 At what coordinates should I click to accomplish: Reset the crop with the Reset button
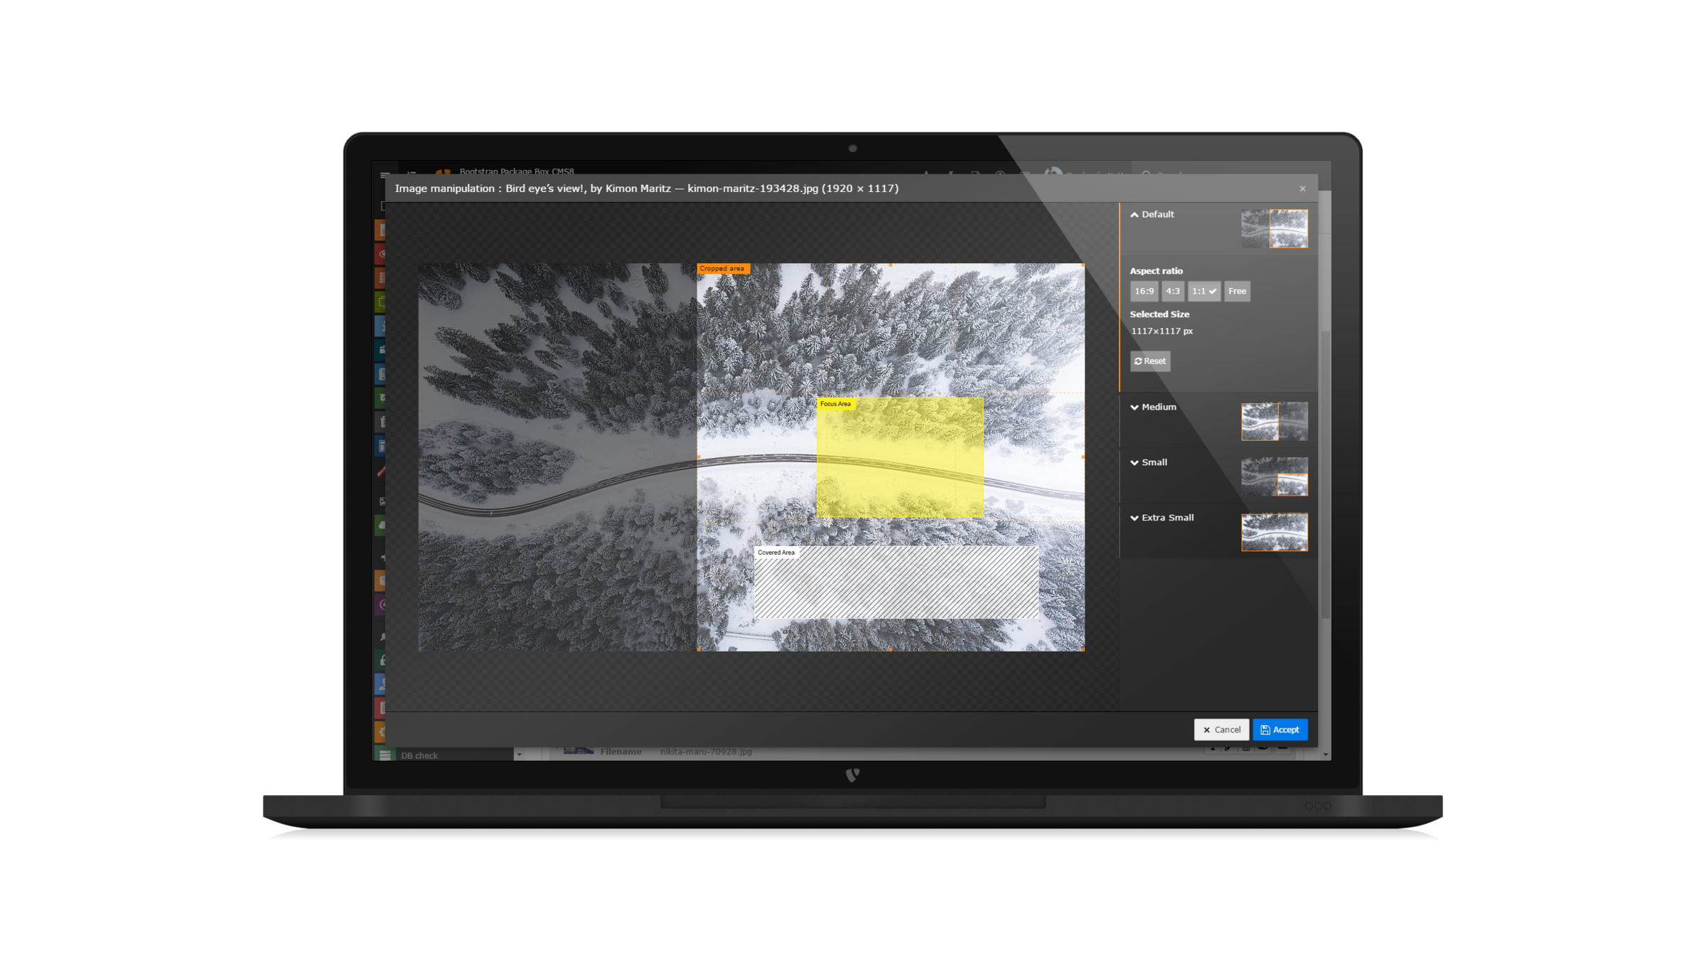point(1149,361)
